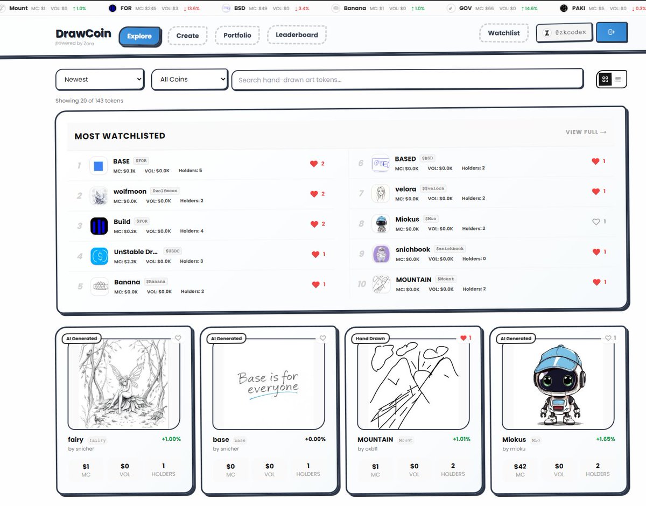Open the Leaderboard page
The image size is (646, 506).
tap(297, 34)
